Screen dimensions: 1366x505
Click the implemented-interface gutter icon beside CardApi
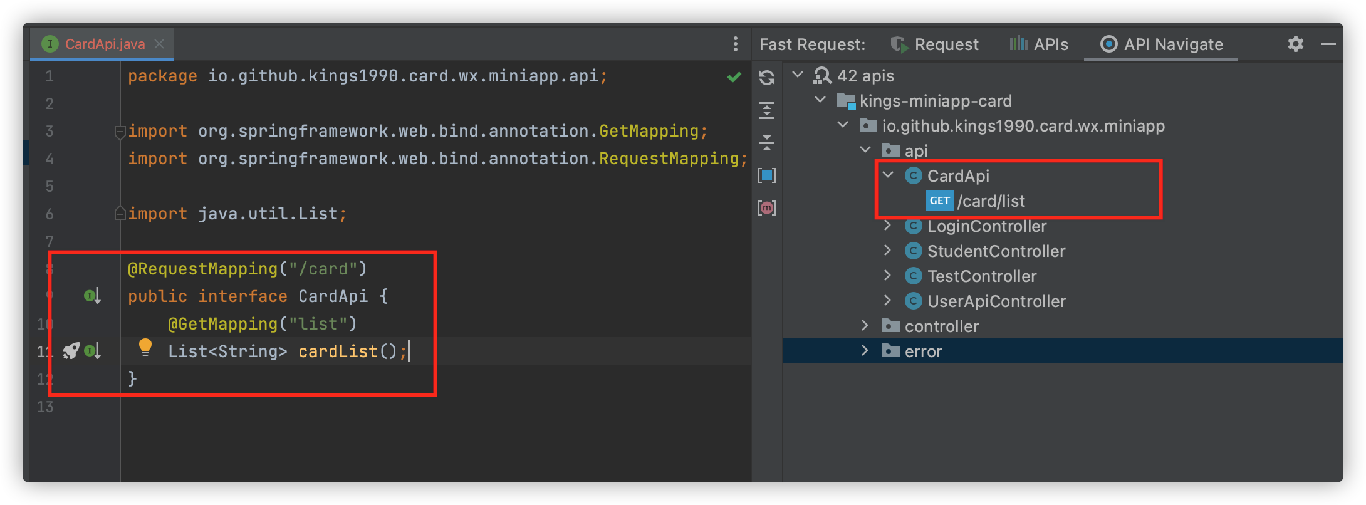click(x=93, y=296)
